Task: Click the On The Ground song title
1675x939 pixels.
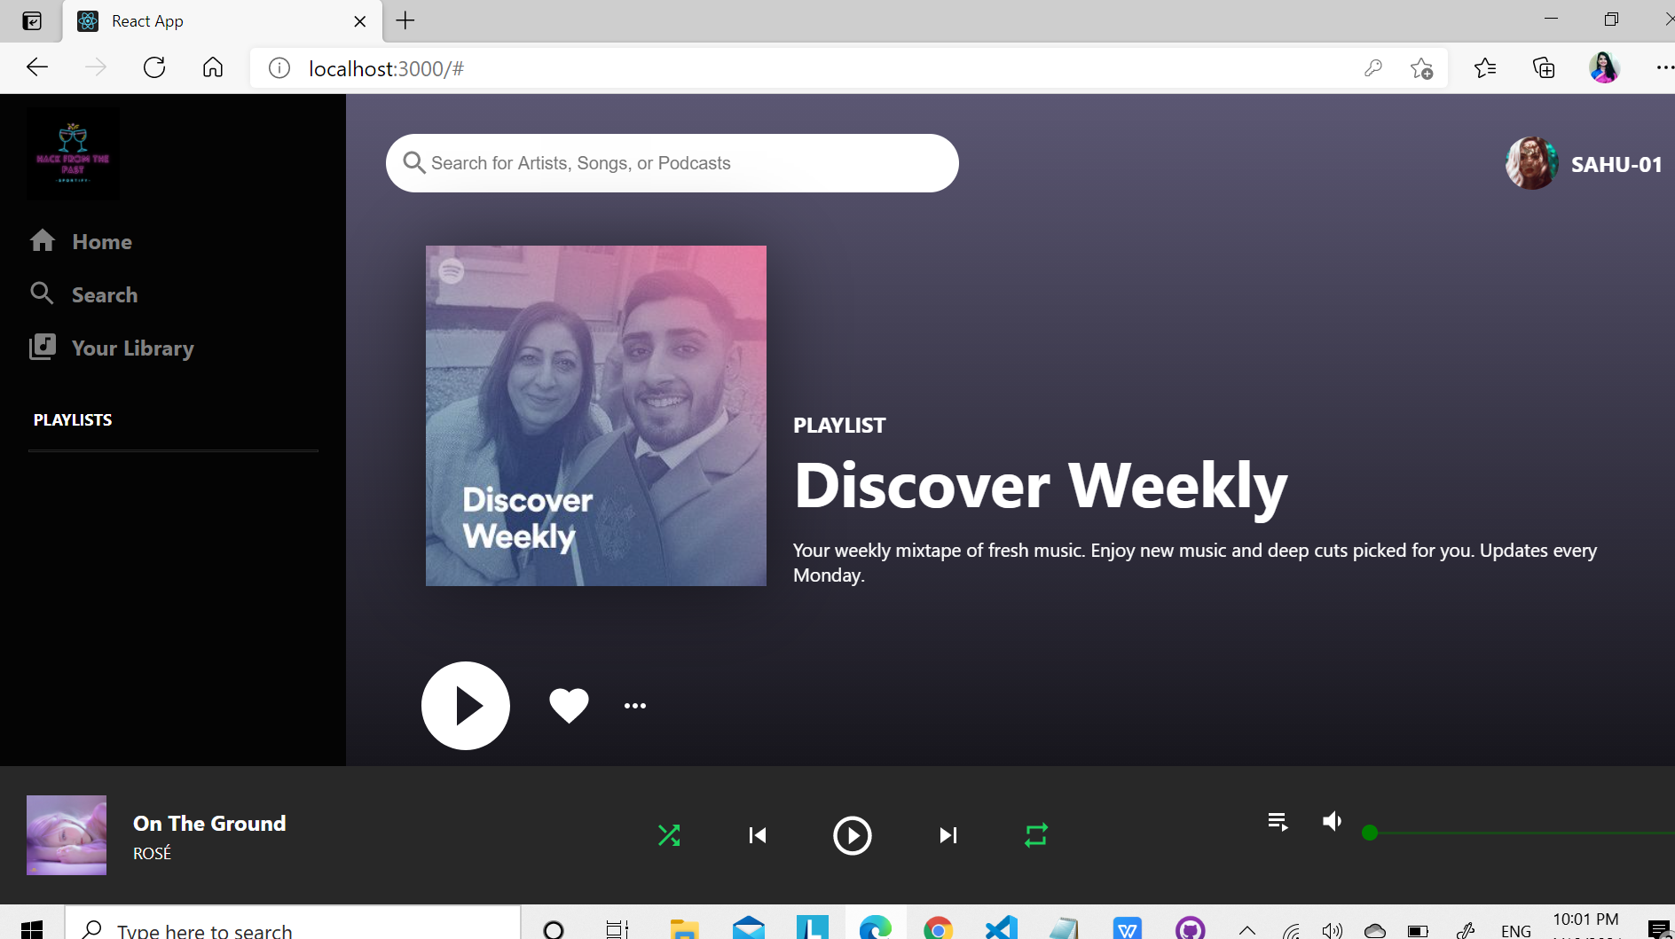Action: [209, 823]
